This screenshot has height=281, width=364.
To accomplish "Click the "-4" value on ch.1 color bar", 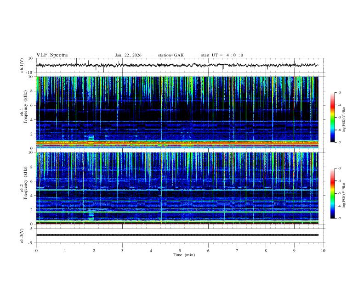I will click(339, 105).
